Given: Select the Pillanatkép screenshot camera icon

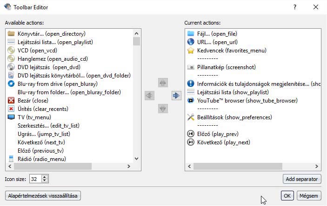Looking at the screenshot, I should [191, 67].
